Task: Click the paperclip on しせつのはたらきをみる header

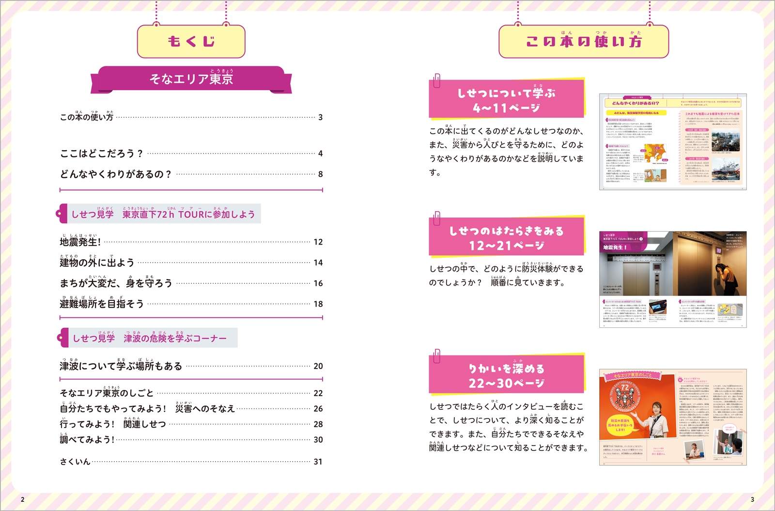Action: point(437,218)
